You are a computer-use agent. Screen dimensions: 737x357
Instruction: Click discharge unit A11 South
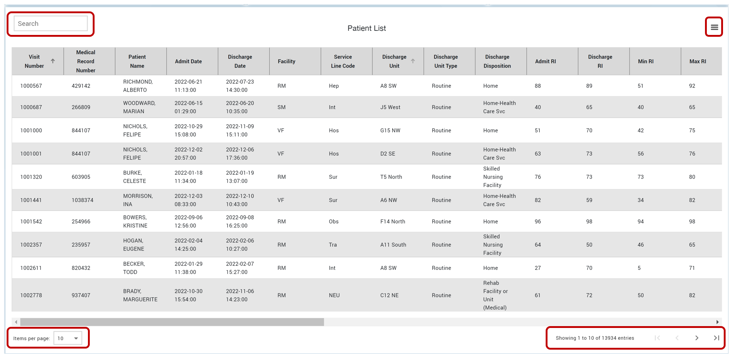(x=393, y=244)
